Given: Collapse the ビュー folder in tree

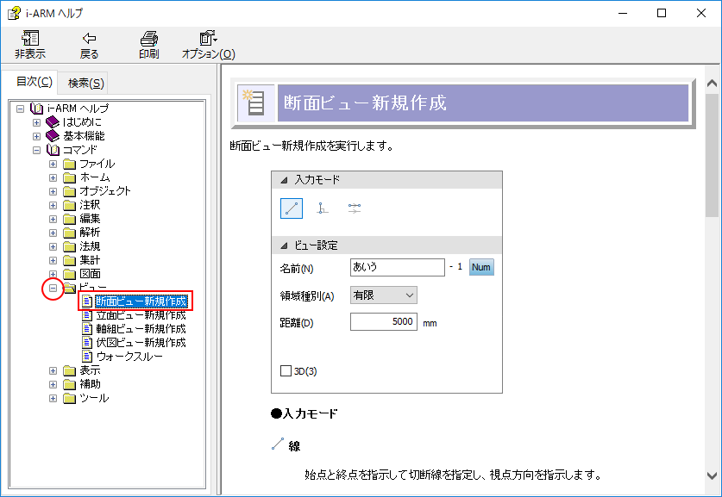Looking at the screenshot, I should (x=53, y=288).
